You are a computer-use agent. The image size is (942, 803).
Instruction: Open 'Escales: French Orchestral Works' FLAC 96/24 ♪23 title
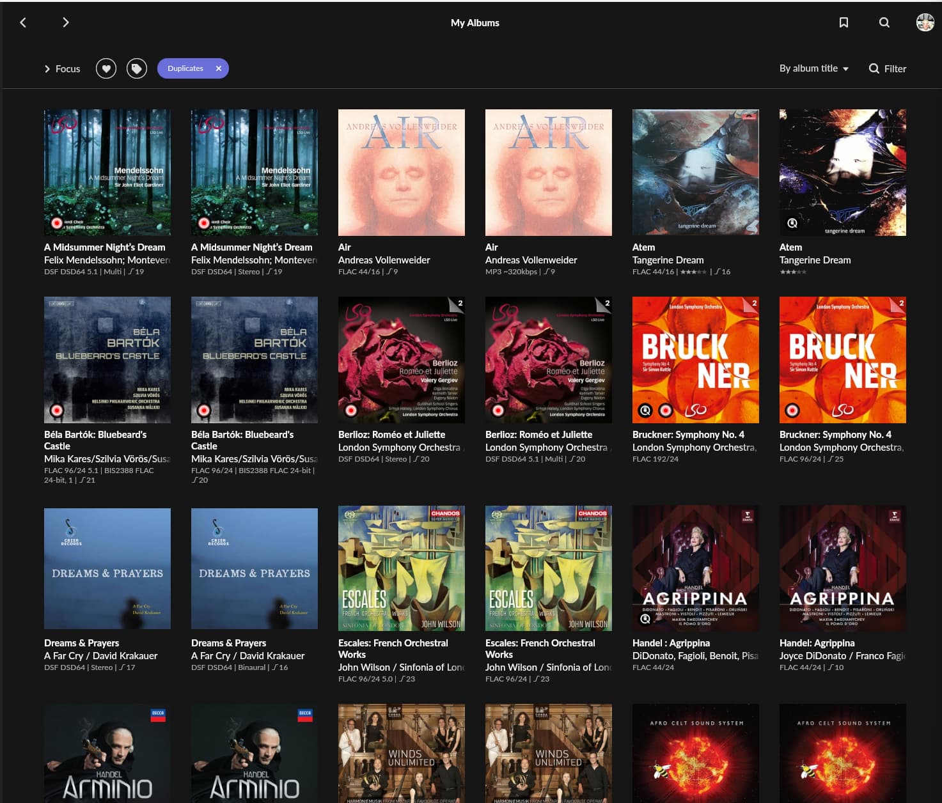tap(540, 649)
